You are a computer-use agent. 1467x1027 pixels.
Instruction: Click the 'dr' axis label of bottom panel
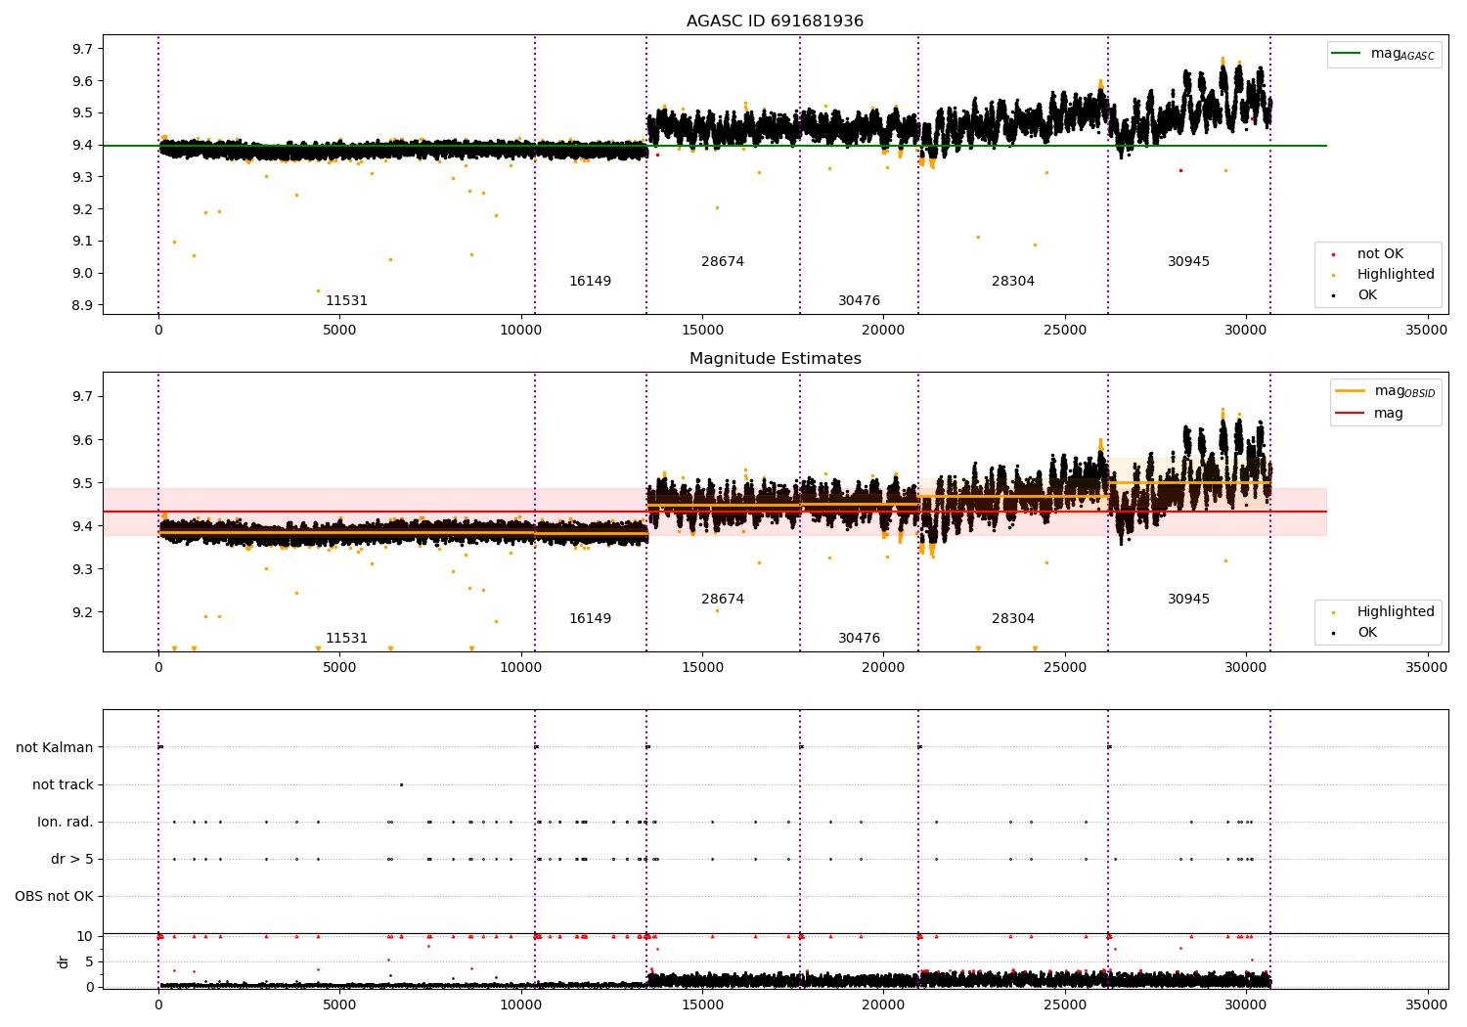64,961
